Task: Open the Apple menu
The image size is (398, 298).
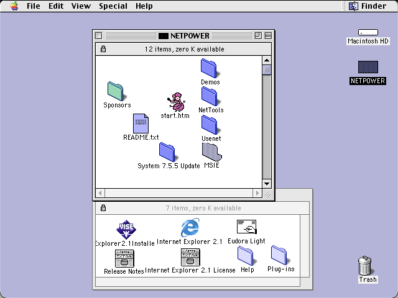Action: tap(14, 6)
